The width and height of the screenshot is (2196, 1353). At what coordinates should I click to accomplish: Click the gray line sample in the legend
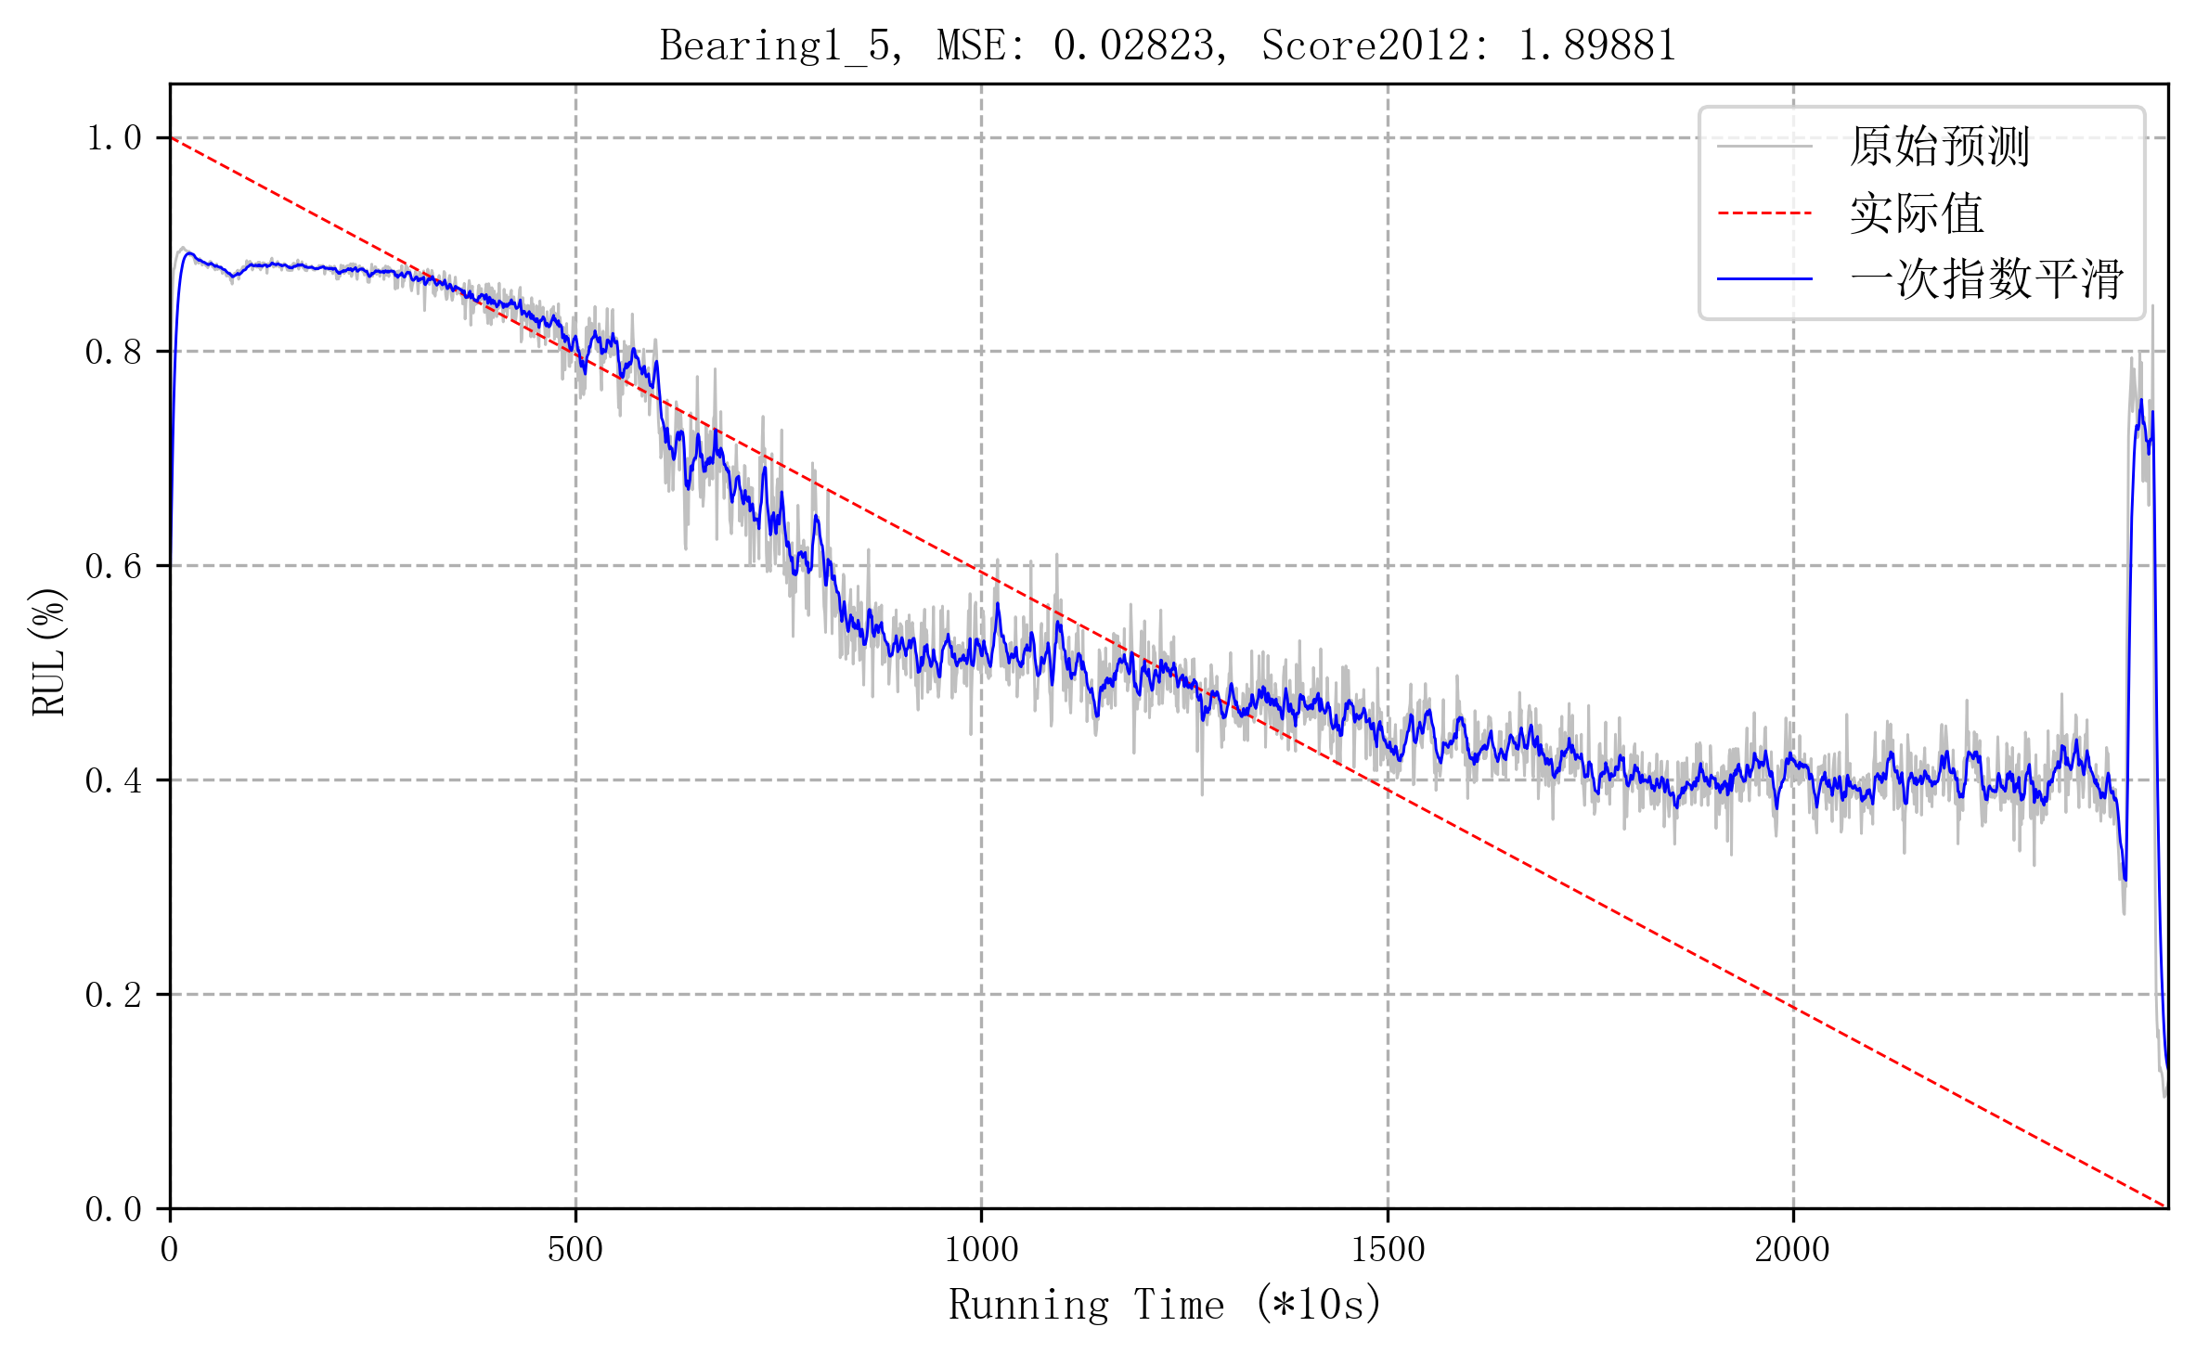pos(1764,147)
